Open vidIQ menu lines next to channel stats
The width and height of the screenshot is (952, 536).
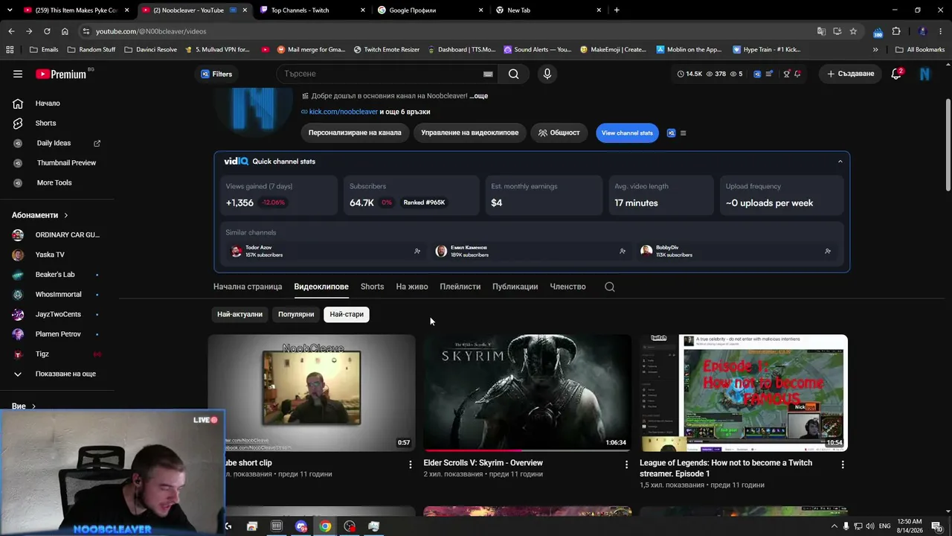click(x=683, y=133)
